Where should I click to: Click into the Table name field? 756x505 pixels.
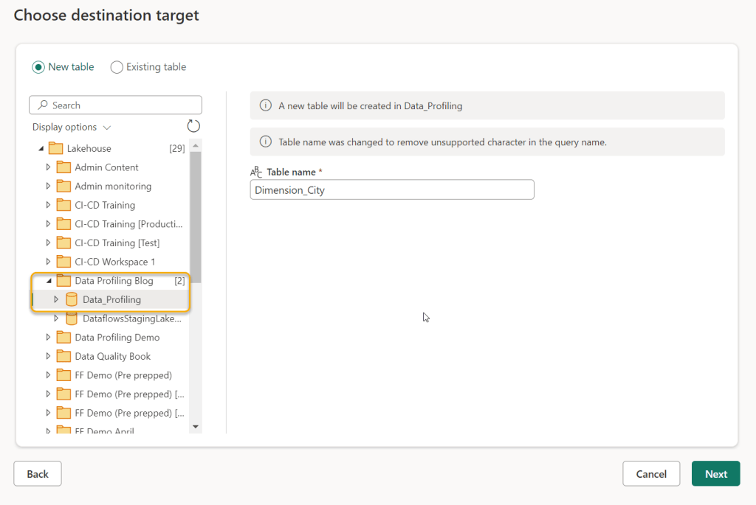391,190
